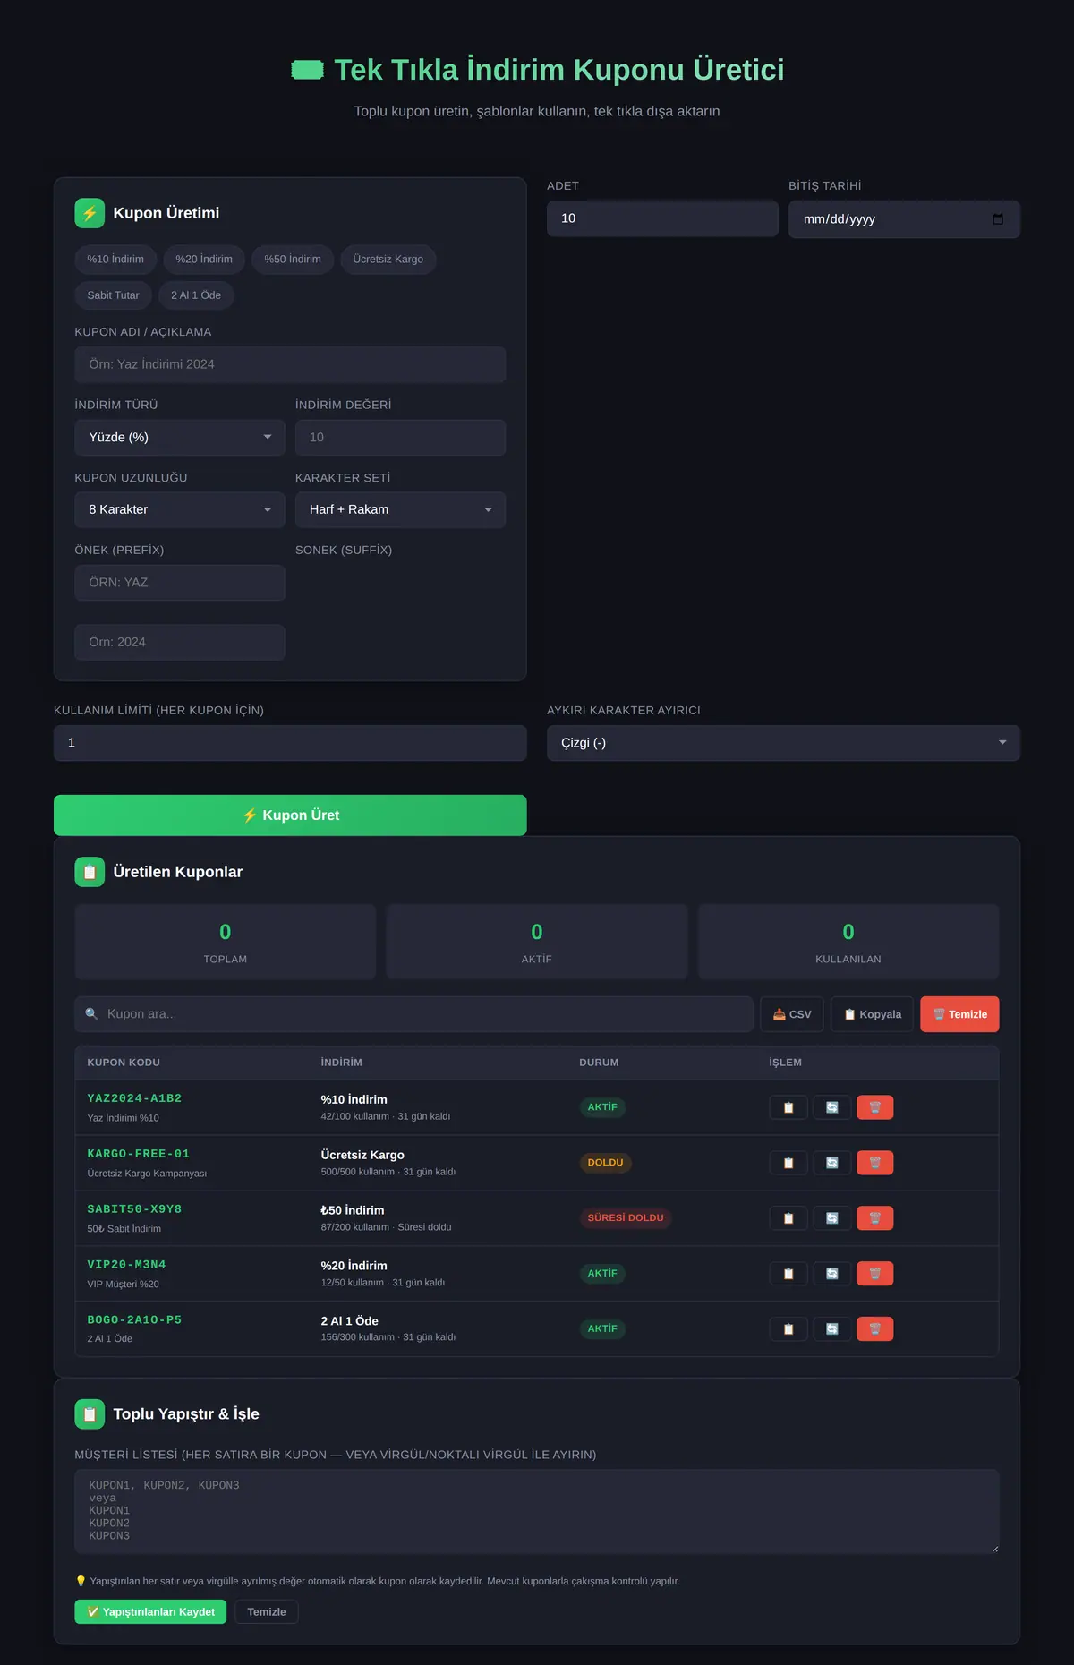Delete the VIP20-M3N4 coupon row
The image size is (1074, 1665).
(875, 1274)
